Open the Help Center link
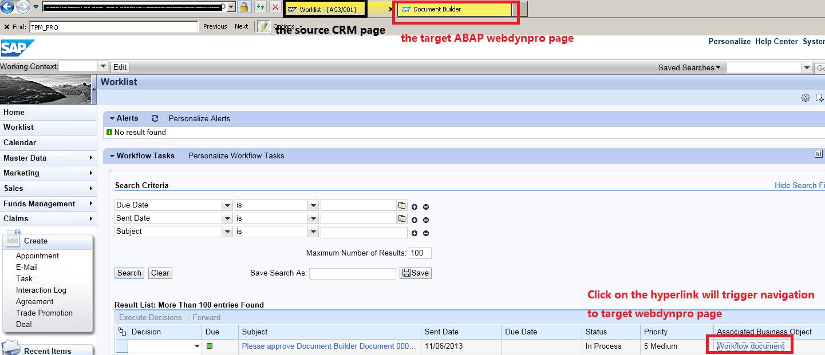The height and width of the screenshot is (355, 825). point(776,41)
